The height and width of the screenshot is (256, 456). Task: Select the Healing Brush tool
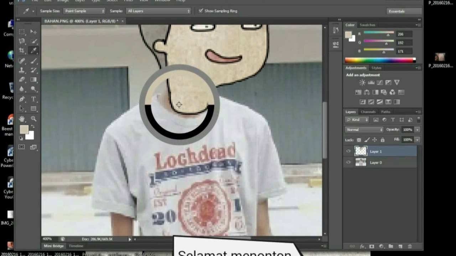22,61
